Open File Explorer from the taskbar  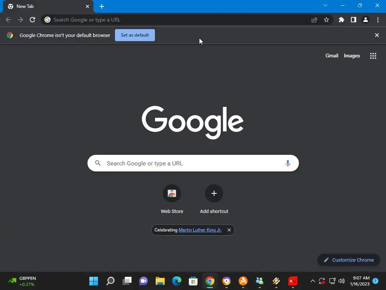(x=160, y=281)
